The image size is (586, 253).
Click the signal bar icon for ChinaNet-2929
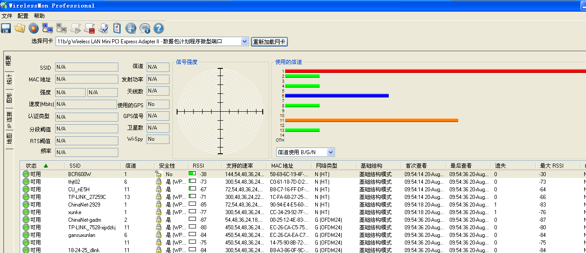pyautogui.click(x=192, y=204)
